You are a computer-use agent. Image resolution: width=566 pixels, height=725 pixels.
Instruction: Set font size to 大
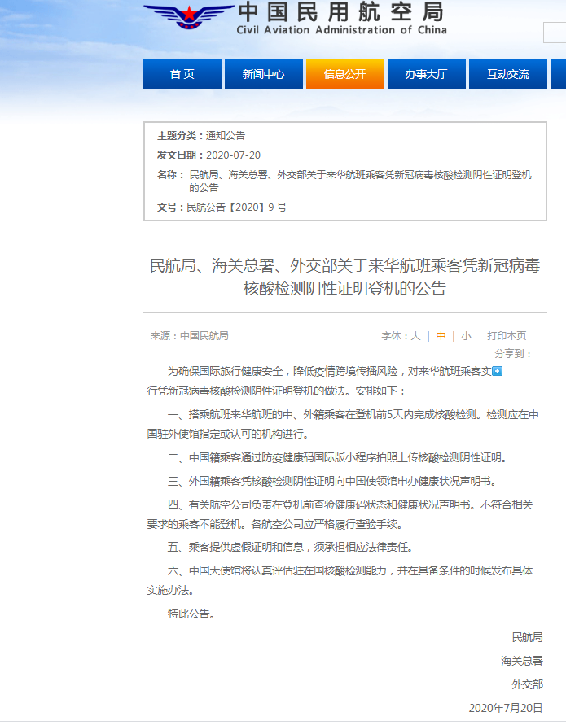pyautogui.click(x=415, y=335)
